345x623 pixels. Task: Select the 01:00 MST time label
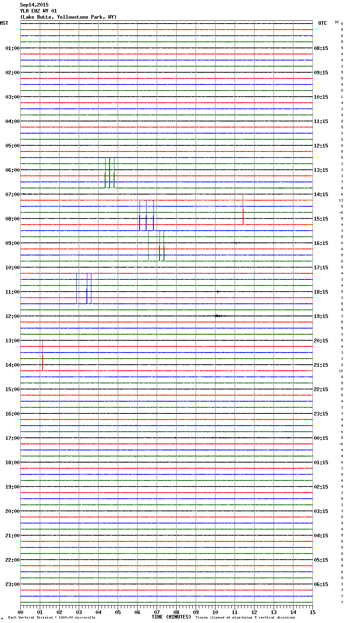pyautogui.click(x=12, y=48)
